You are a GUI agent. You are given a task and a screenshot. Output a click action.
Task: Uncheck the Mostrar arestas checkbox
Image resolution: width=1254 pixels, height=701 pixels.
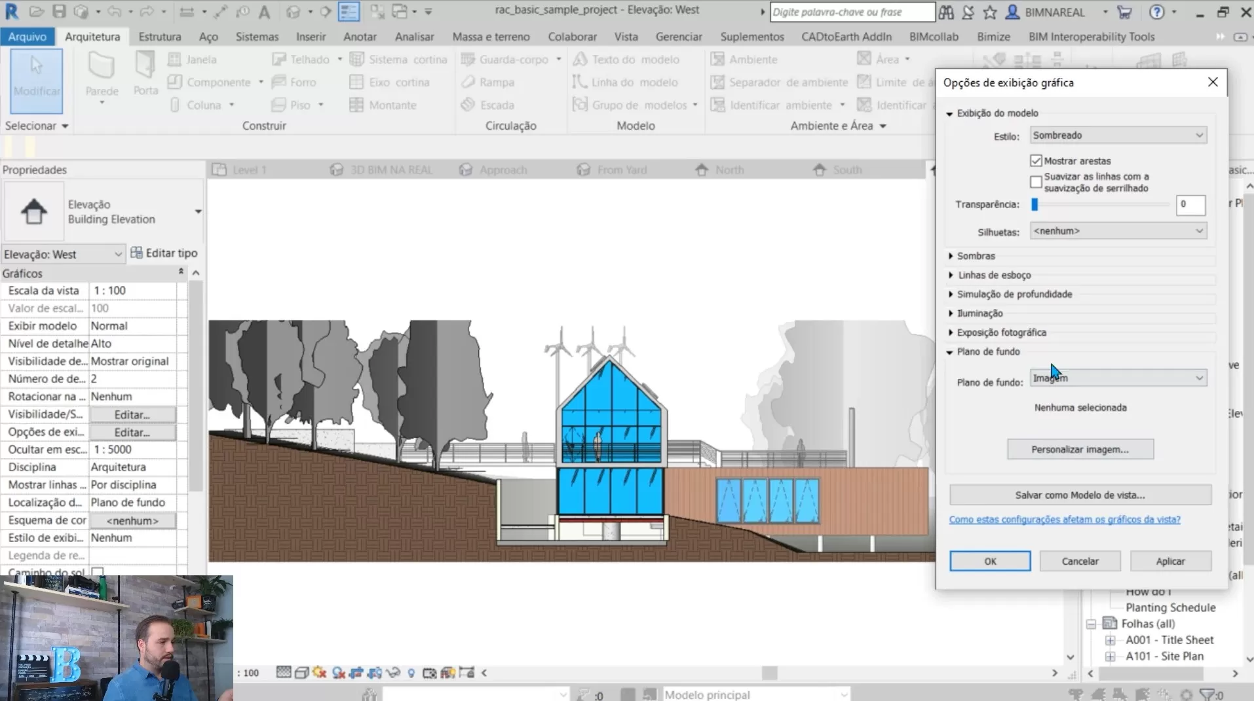pos(1036,160)
